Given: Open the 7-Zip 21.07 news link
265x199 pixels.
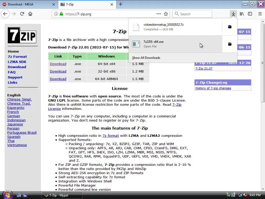Looking at the screenshot, I should pyautogui.click(x=204, y=68).
